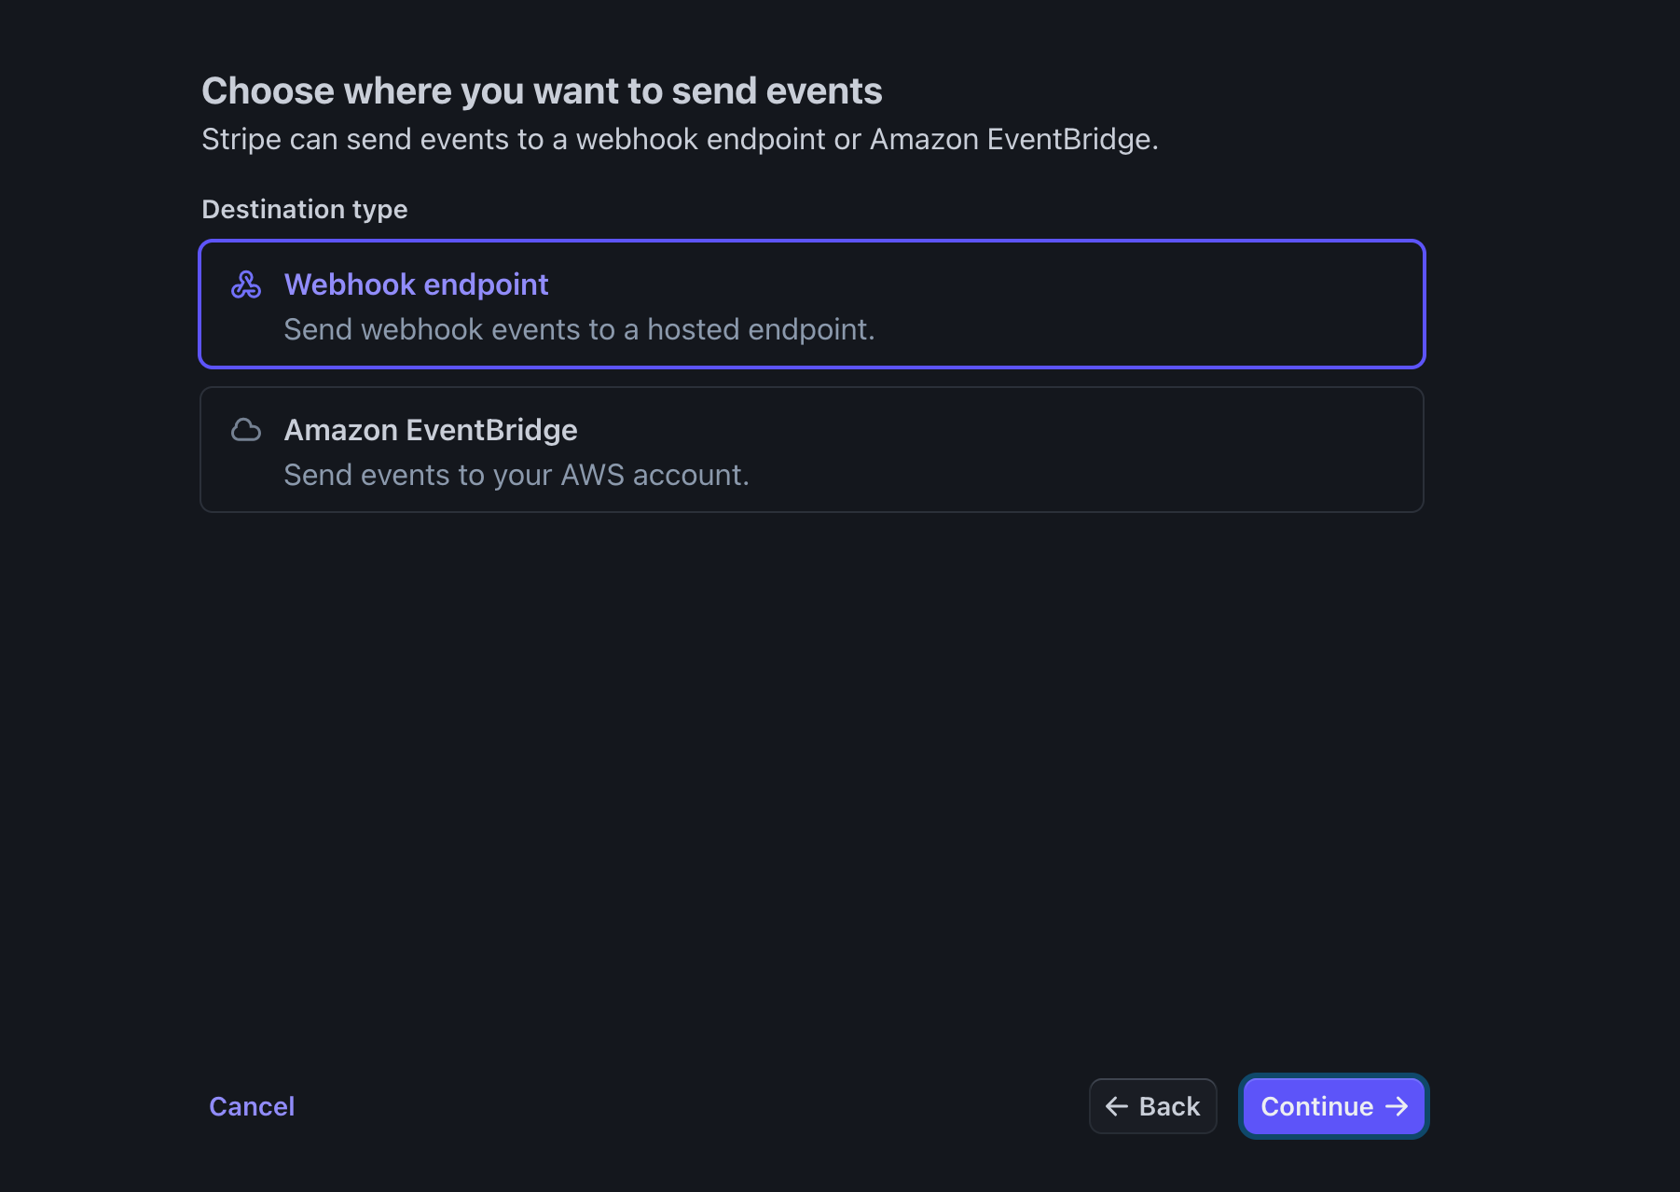The image size is (1680, 1192).
Task: Click "Send events to your AWS account" description
Action: (x=516, y=475)
